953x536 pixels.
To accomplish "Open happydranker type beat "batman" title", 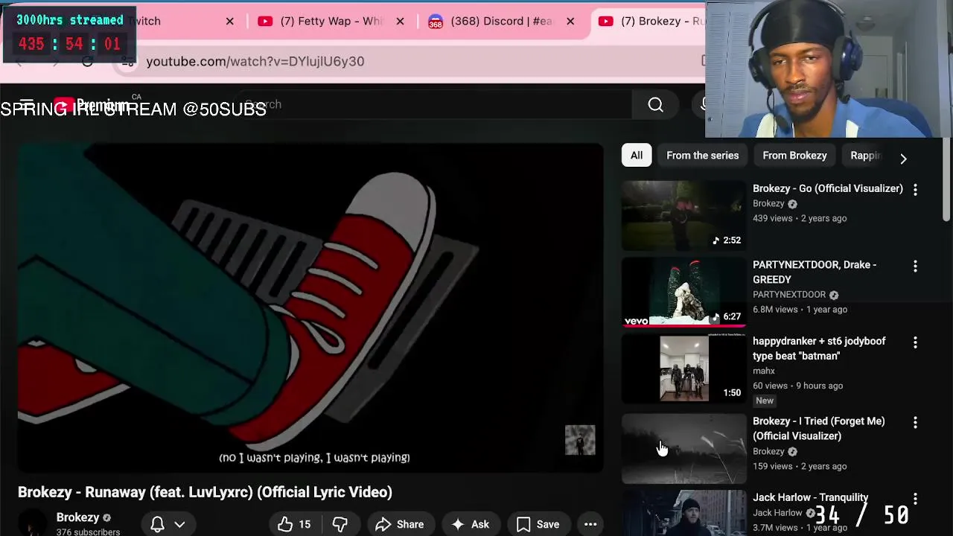I will 819,348.
